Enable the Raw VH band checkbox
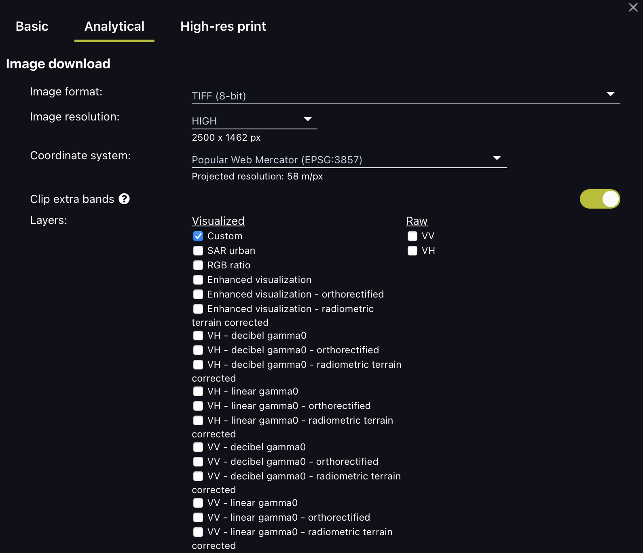 click(412, 251)
